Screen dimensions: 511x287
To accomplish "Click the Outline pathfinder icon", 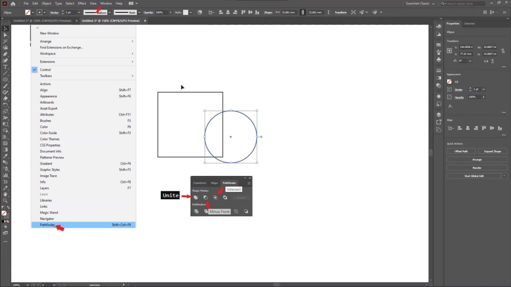I will [236, 211].
